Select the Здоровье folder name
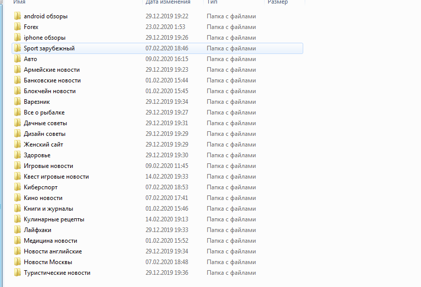Screen dimensions: 421x287 [37, 155]
